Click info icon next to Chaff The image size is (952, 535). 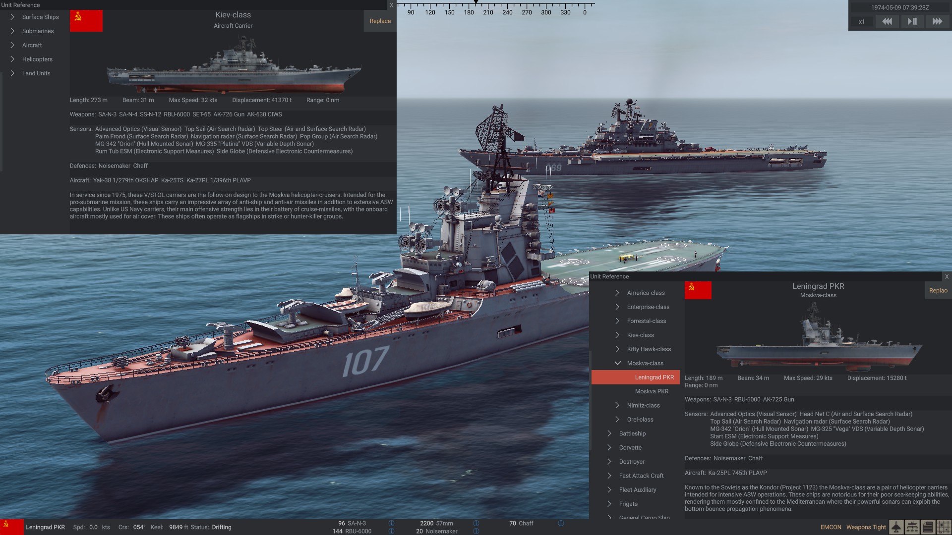tap(561, 523)
